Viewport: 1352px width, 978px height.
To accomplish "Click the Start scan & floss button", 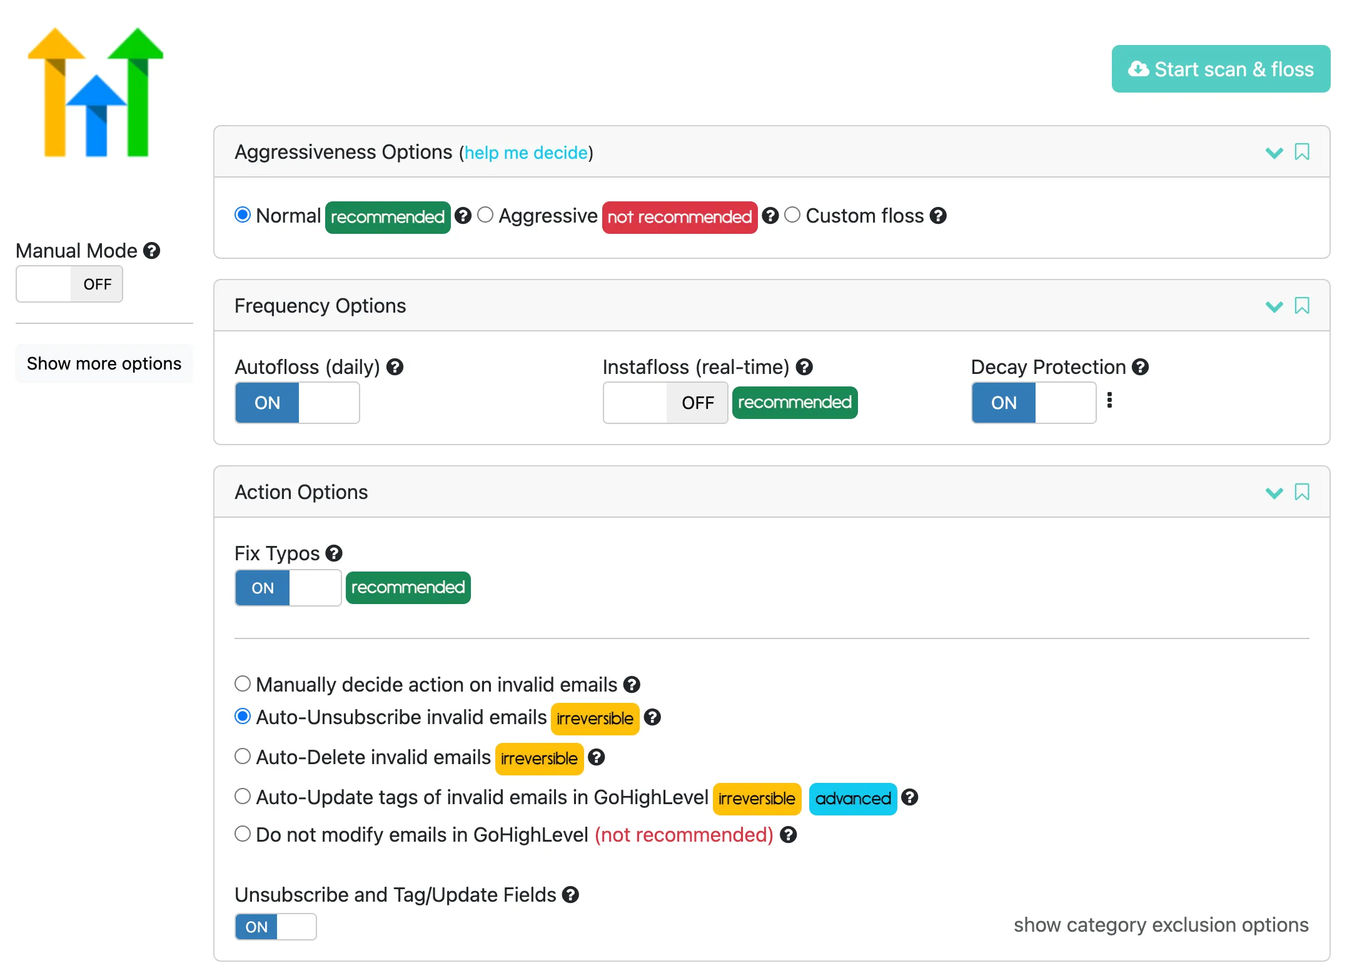I will 1221,69.
